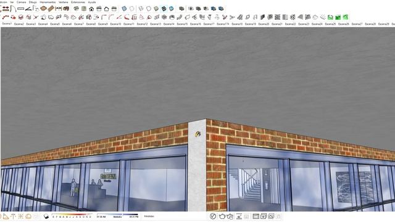Switch to the Escena174 scene tab
Screen dimensions: 395x222
pyautogui.click(x=223, y=24)
